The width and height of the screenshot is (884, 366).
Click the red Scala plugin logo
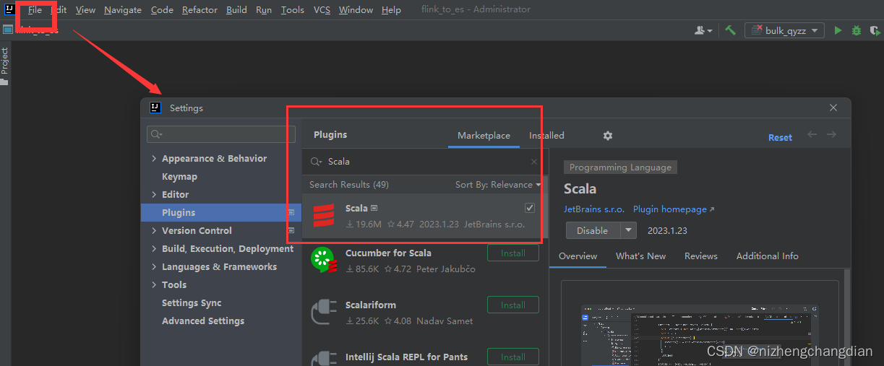(x=324, y=215)
